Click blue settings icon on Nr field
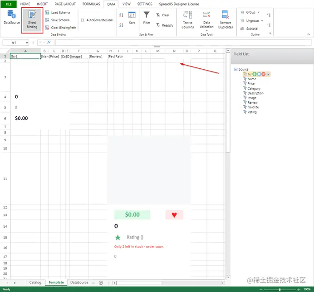This screenshot has height=292, width=314. (259, 74)
